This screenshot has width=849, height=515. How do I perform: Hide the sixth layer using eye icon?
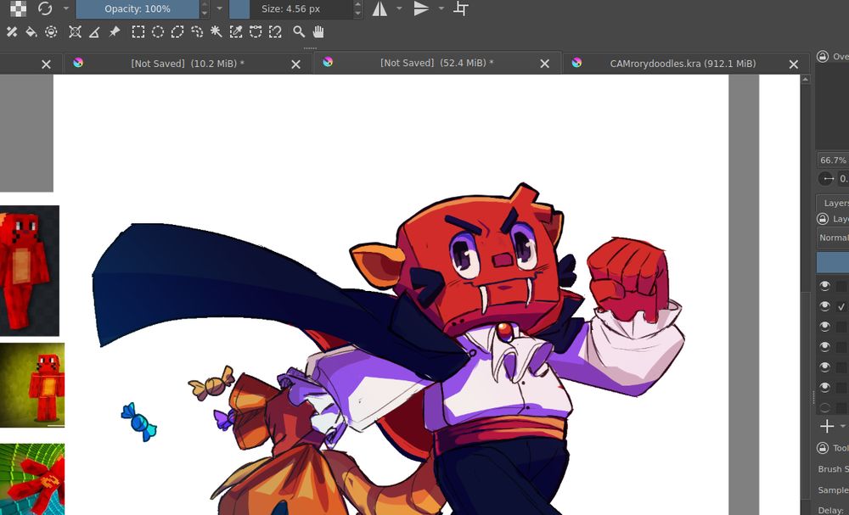(824, 387)
